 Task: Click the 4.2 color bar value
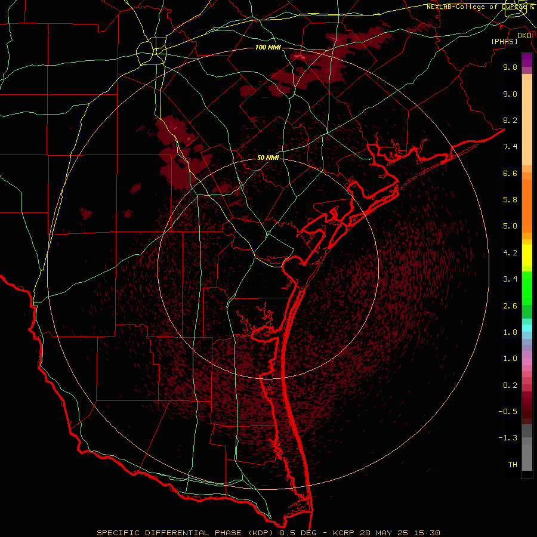click(510, 253)
